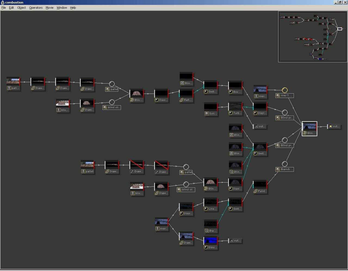Open the Window menu
Screen dimensions: 348x271
coord(62,8)
